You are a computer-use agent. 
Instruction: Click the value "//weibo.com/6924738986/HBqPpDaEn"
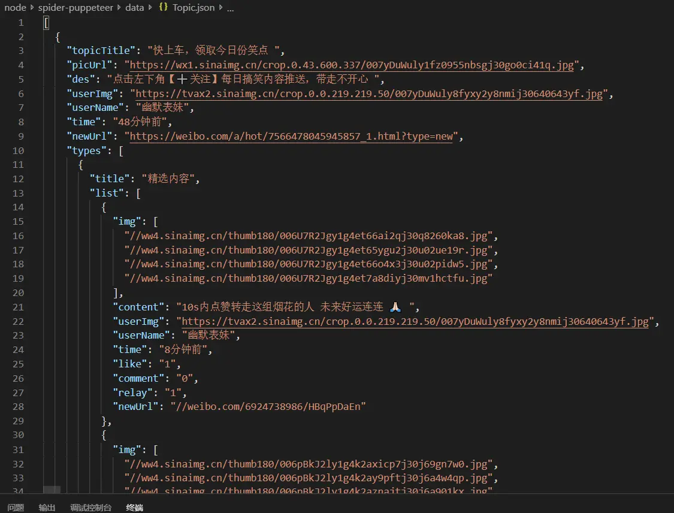(x=268, y=406)
